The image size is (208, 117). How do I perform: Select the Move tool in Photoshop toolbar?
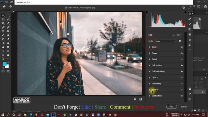[3, 15]
